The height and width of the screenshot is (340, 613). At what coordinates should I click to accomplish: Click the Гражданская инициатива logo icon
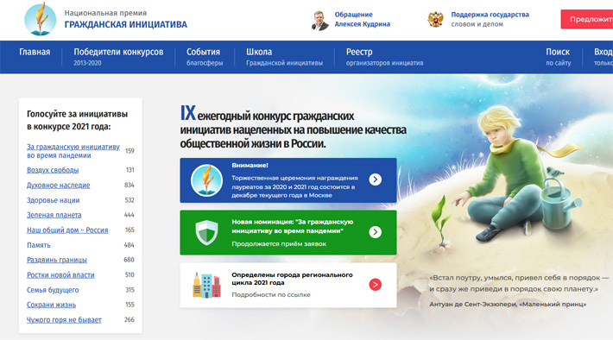click(x=40, y=19)
